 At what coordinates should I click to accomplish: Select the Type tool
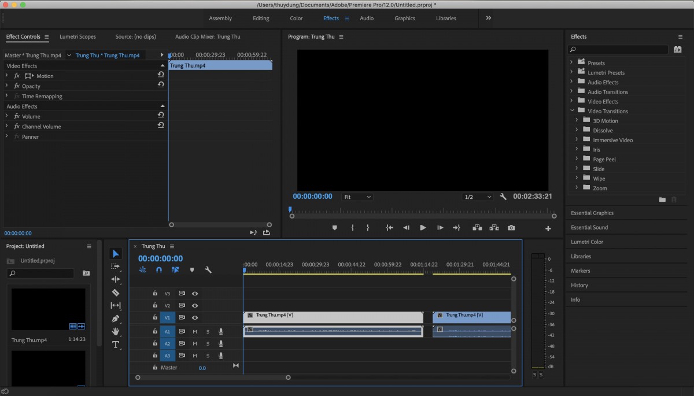point(116,345)
